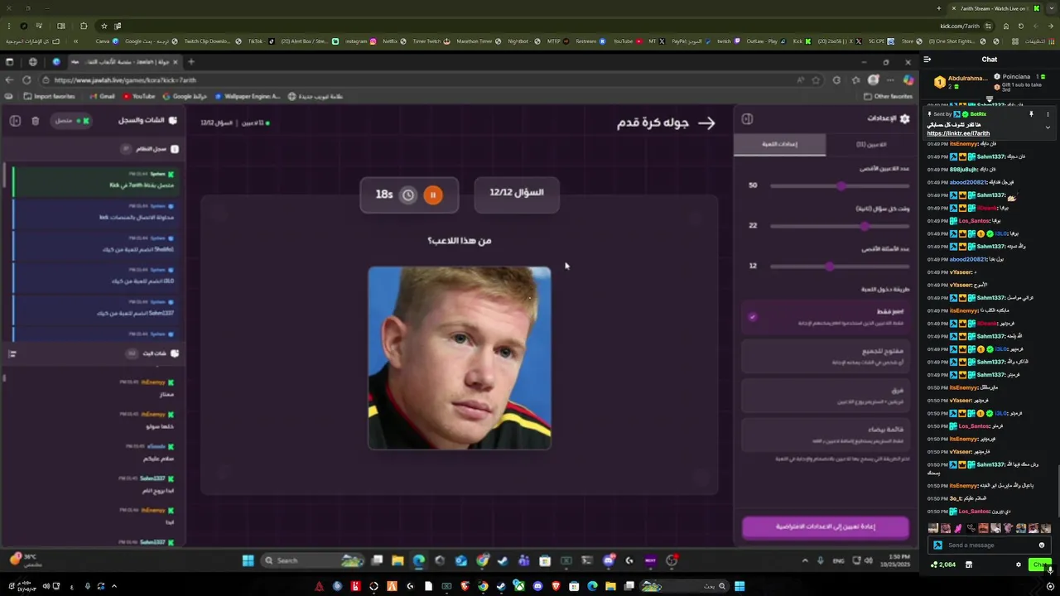Click the Wallpaper Engine favorite link

[x=248, y=96]
